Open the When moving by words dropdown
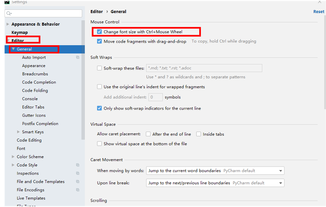326x207 pixels. [x=215, y=171]
